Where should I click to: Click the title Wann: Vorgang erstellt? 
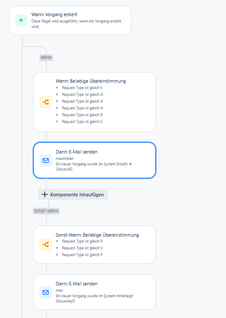pyautogui.click(x=54, y=14)
